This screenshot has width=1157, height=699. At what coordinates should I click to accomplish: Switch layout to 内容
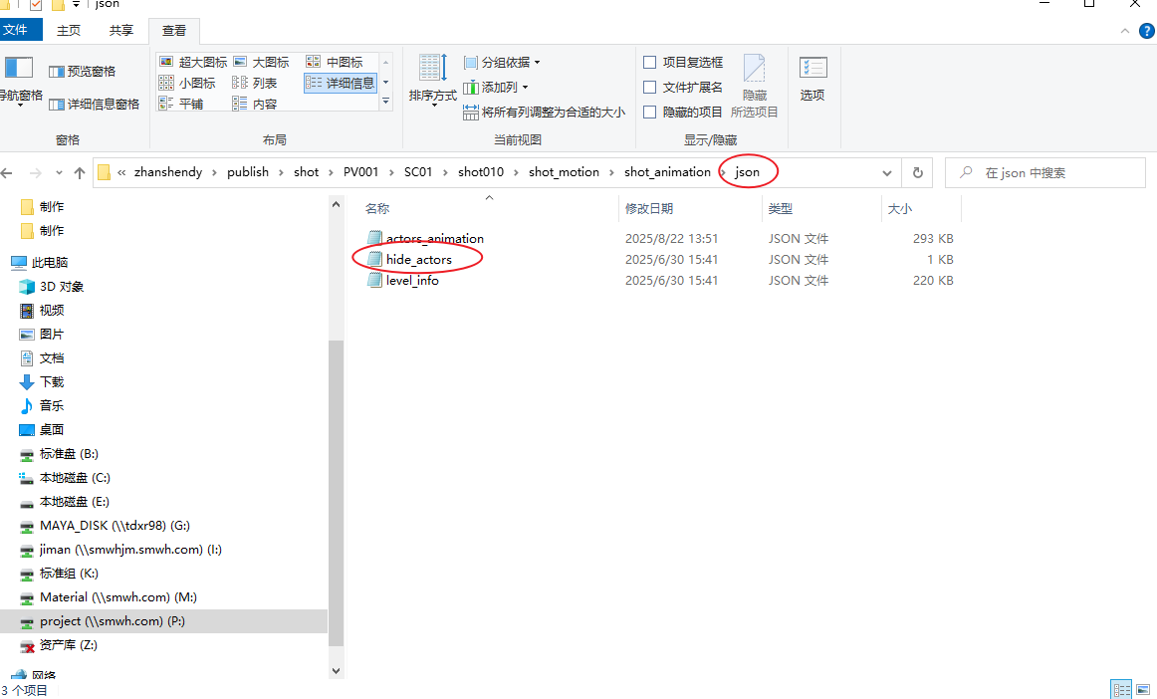pyautogui.click(x=255, y=104)
